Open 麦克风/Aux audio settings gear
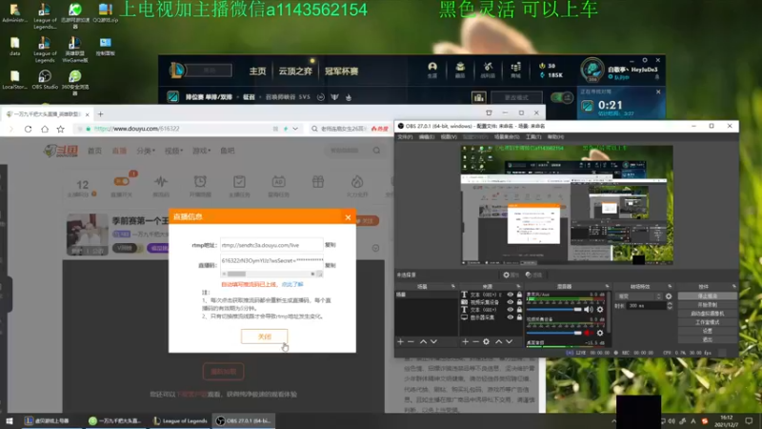This screenshot has height=429, width=762. (x=600, y=309)
